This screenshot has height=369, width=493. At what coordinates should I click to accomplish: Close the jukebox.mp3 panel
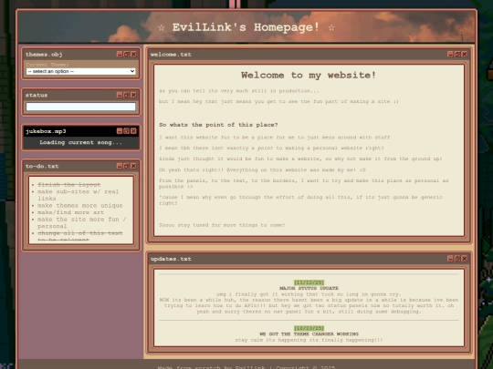point(133,131)
